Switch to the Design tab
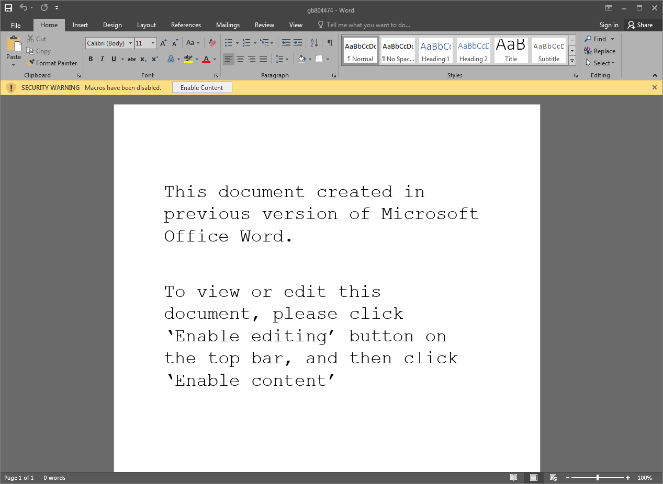 113,25
